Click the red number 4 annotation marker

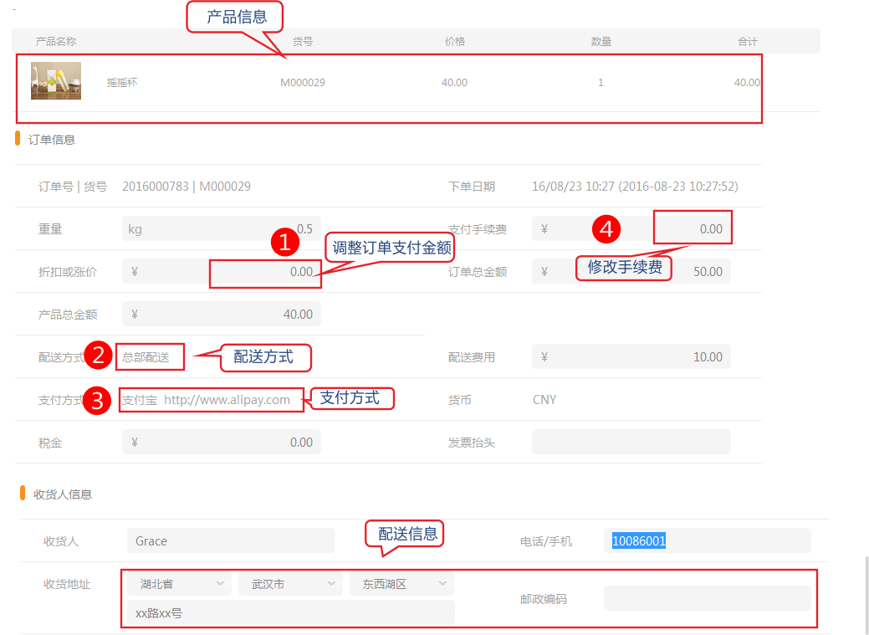pyautogui.click(x=606, y=228)
